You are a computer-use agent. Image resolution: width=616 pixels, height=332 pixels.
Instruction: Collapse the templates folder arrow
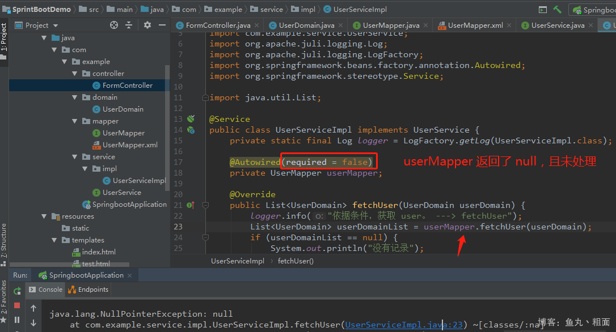pos(54,240)
